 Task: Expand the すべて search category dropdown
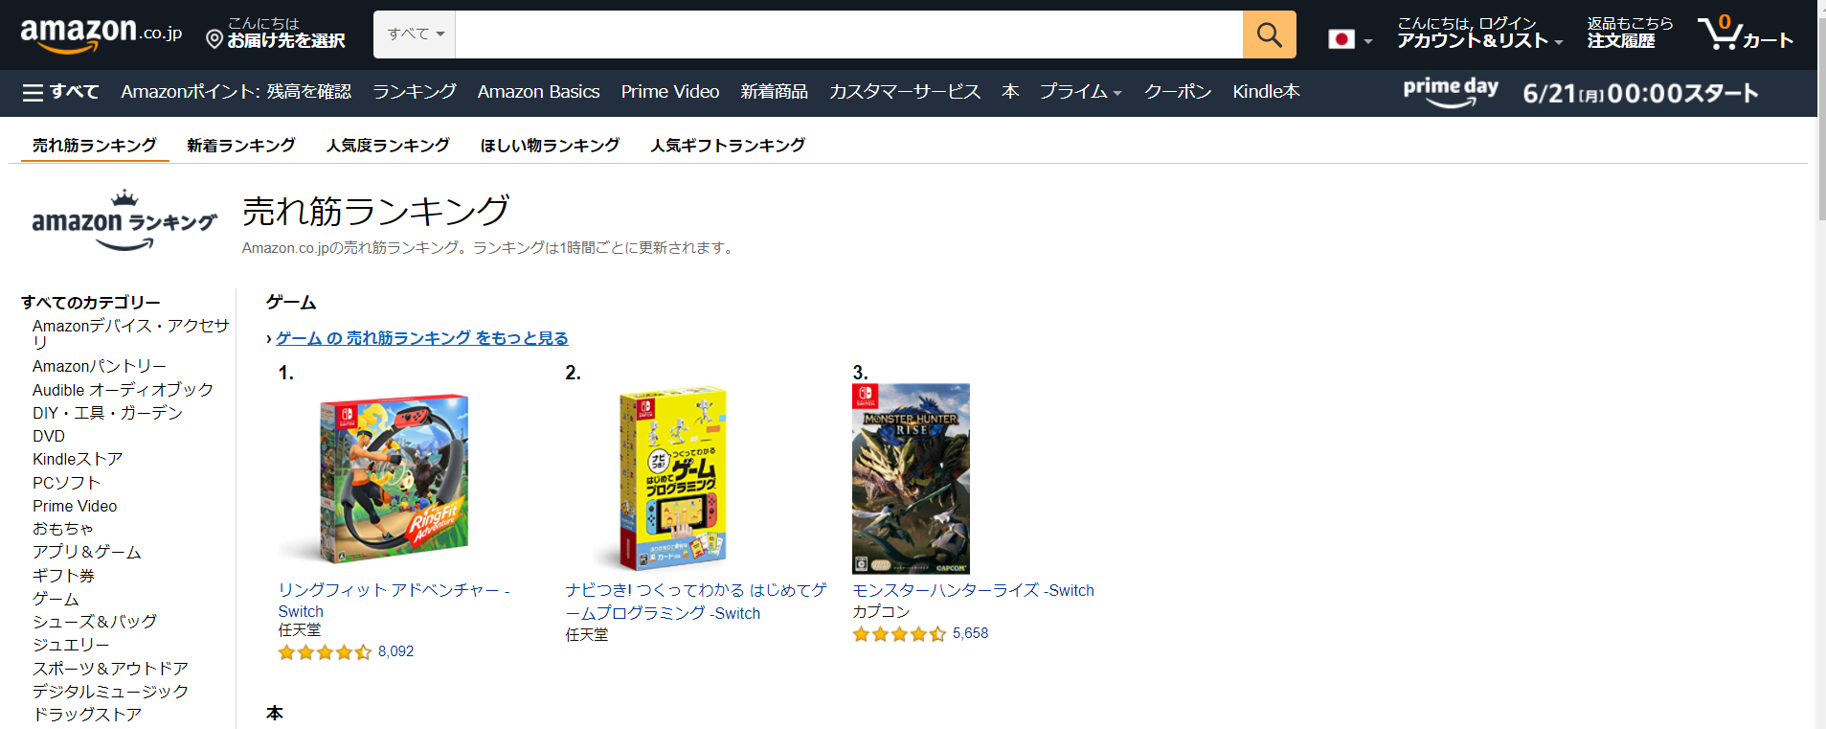[x=415, y=34]
